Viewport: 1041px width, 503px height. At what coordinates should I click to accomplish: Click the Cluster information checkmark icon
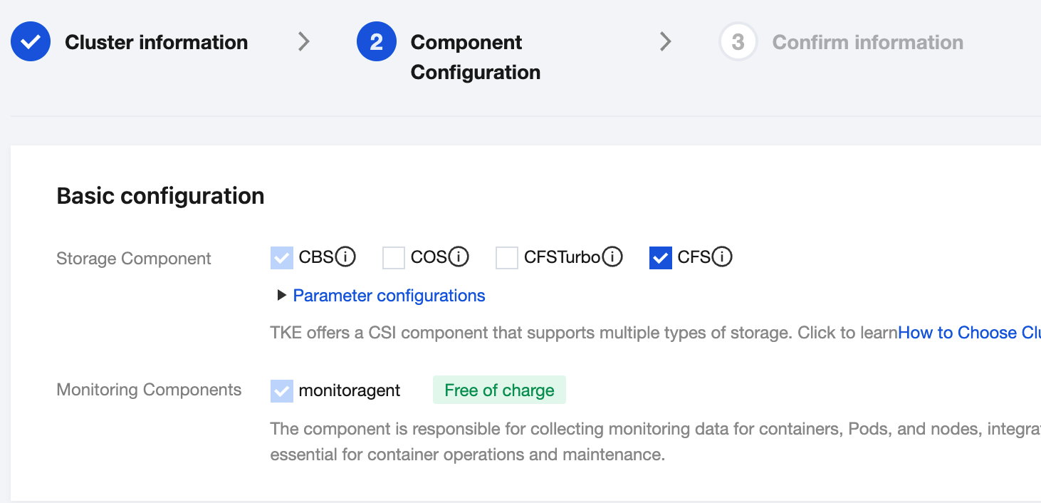click(x=31, y=42)
